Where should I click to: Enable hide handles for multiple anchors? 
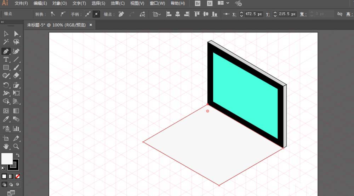96,14
